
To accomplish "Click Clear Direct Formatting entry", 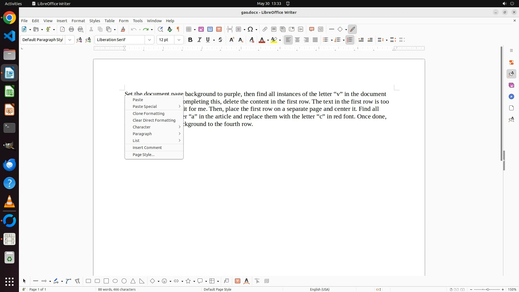I will (x=154, y=120).
